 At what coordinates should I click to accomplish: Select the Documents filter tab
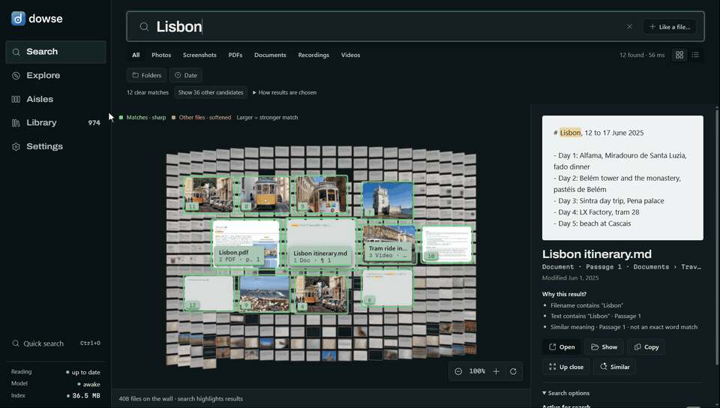tap(270, 55)
